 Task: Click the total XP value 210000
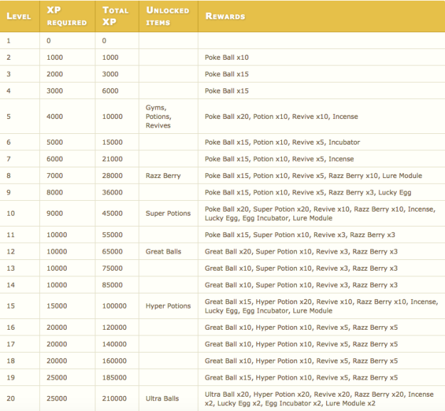point(114,398)
